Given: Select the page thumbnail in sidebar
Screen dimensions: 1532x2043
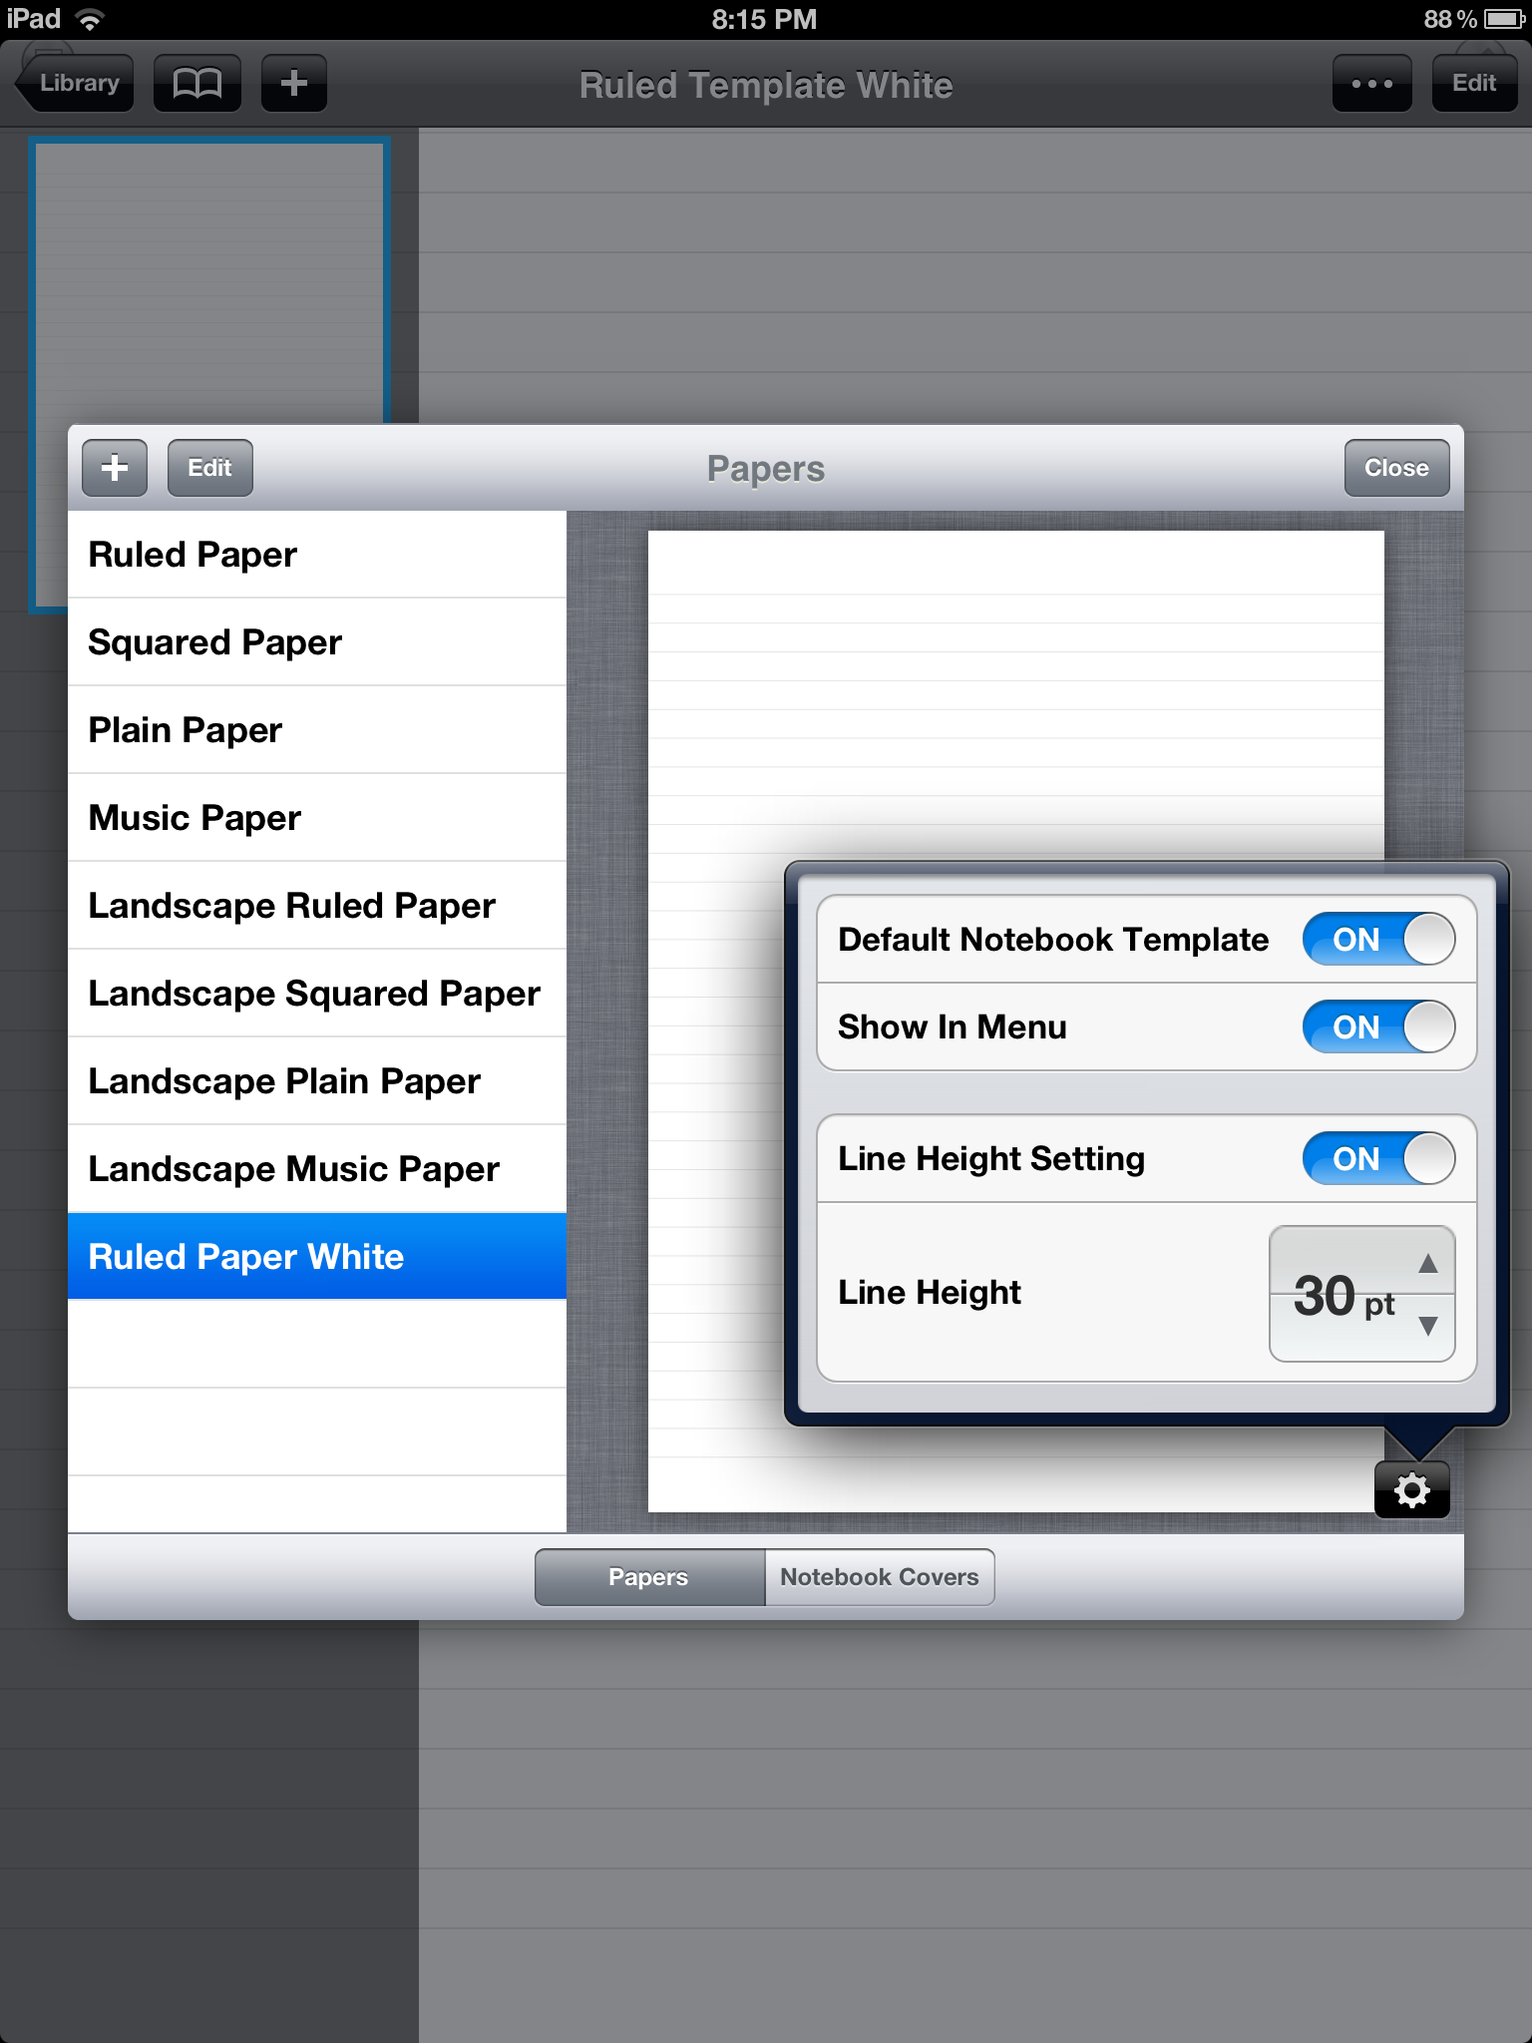Looking at the screenshot, I should click(x=209, y=375).
